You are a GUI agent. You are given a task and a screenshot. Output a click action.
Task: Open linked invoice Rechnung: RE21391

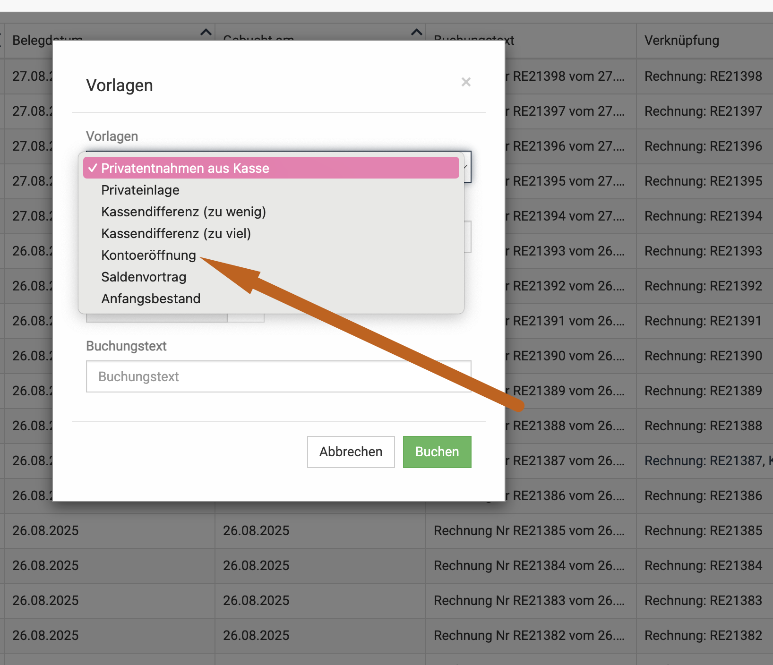click(x=703, y=321)
